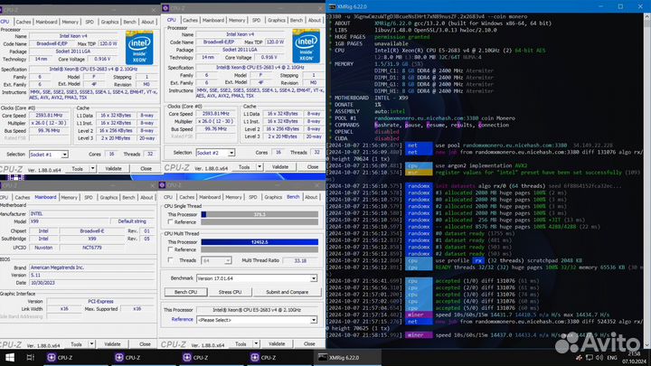Maximize the XMRig console window
Screen dimensions: 651x366
(620, 6)
